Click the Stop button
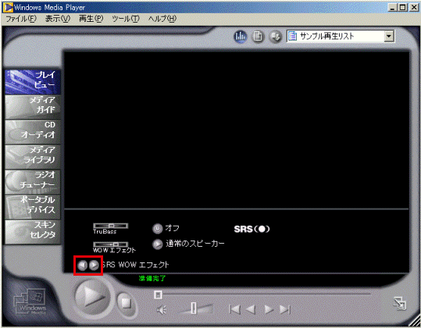 127,304
